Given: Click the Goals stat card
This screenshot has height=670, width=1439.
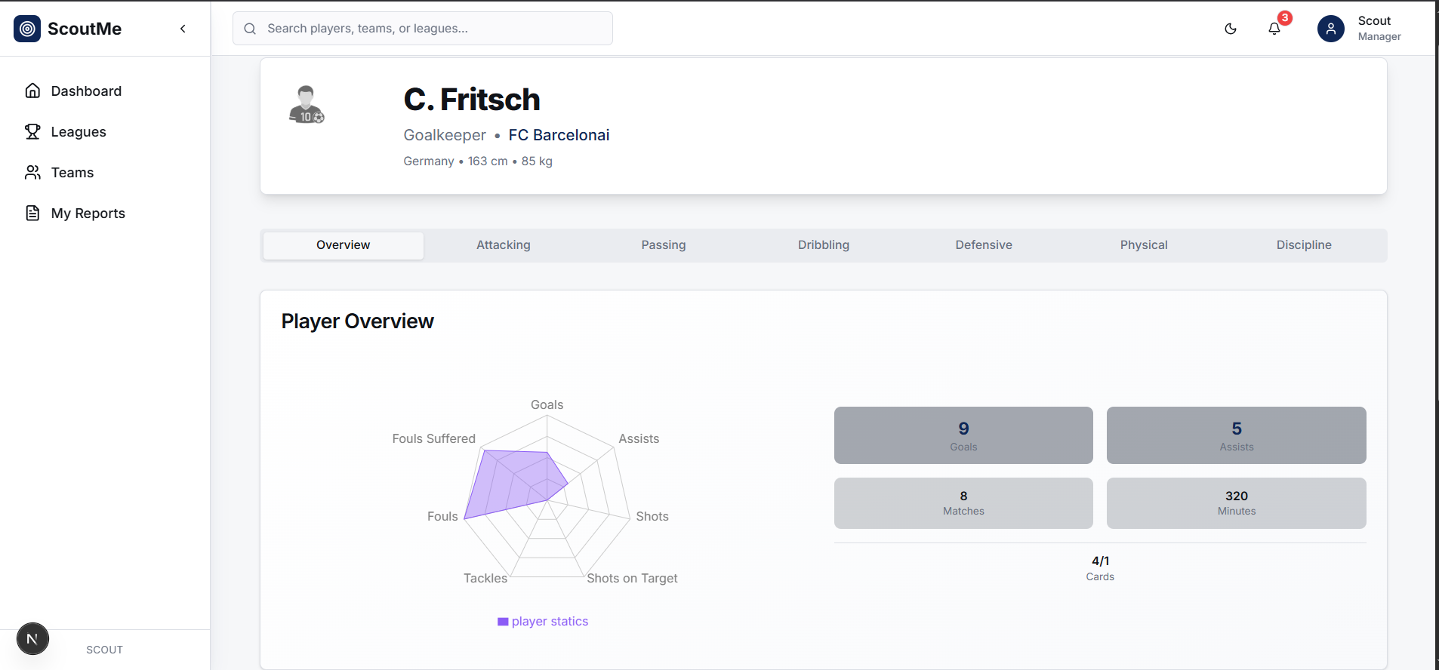Looking at the screenshot, I should (x=963, y=435).
